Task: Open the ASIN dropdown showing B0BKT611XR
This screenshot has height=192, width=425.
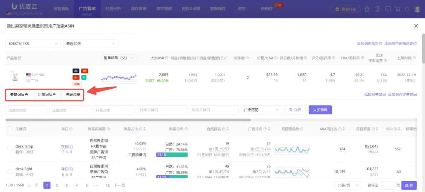Action: [33, 43]
